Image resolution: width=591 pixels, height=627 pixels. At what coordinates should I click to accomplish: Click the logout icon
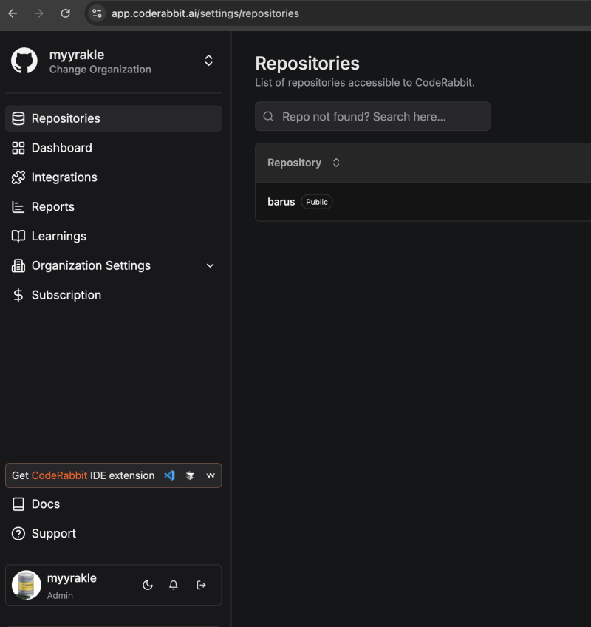coord(201,585)
